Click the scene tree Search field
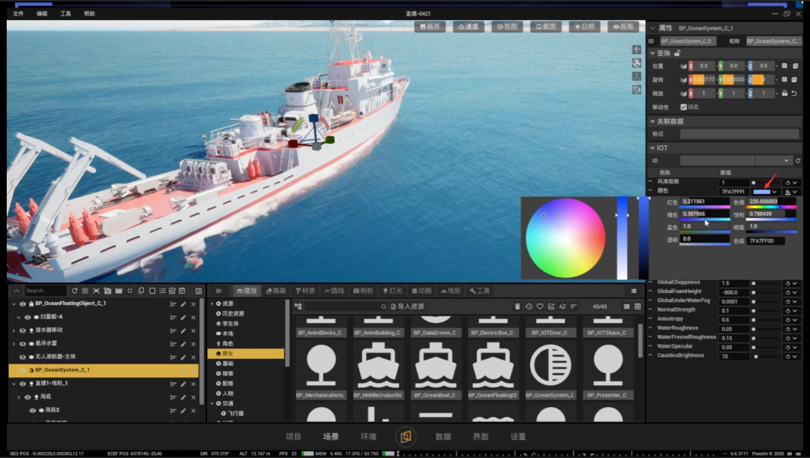Viewport: 810px width, 458px height. click(45, 291)
